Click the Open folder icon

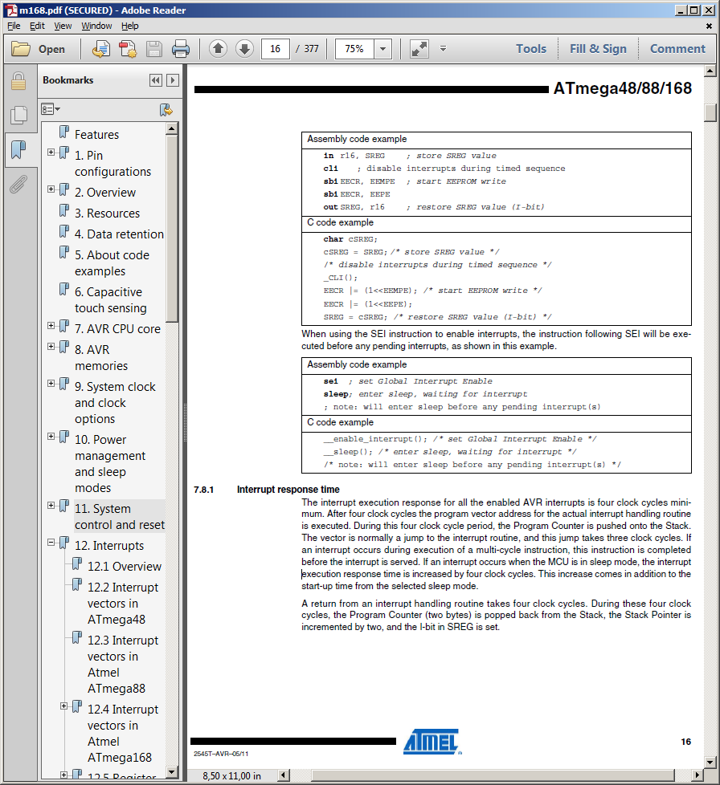tap(21, 49)
